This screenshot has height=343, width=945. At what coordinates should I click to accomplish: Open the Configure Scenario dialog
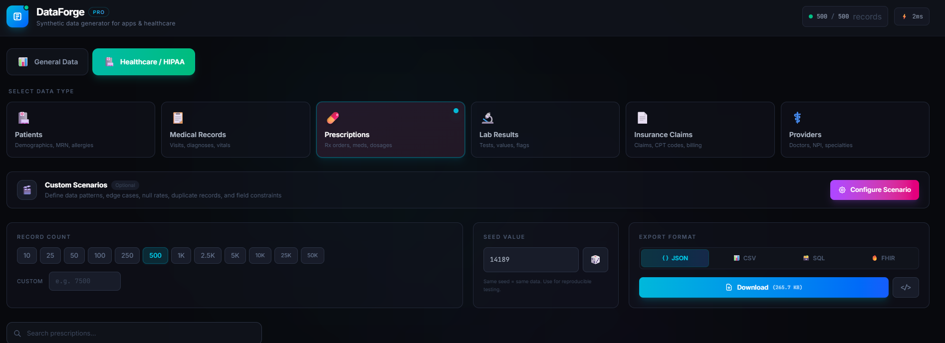click(875, 190)
